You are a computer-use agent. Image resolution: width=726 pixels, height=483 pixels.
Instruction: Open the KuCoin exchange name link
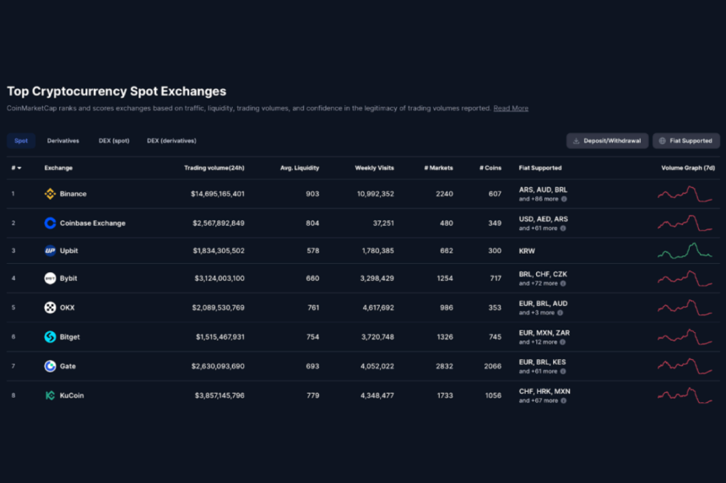(x=72, y=395)
